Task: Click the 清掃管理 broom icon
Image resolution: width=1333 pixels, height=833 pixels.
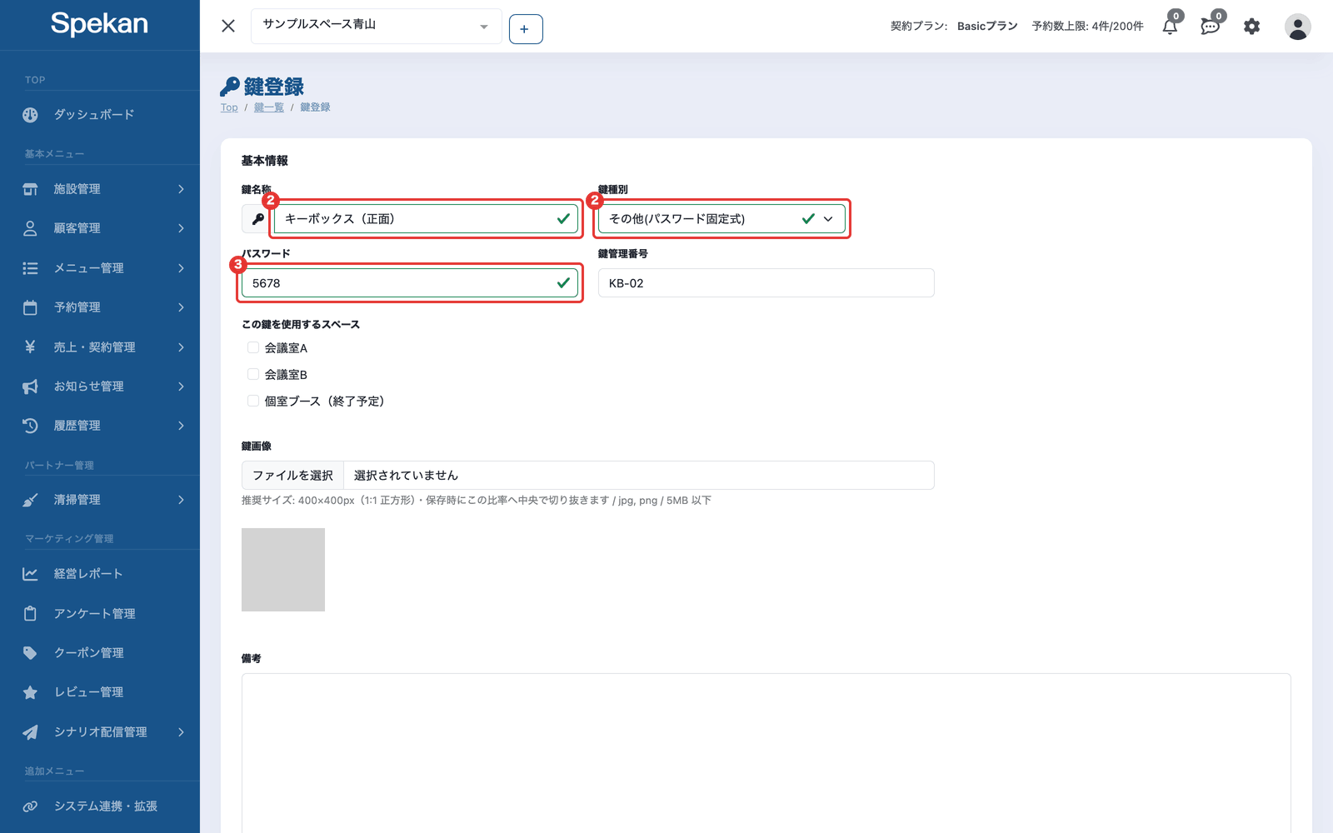Action: tap(30, 500)
